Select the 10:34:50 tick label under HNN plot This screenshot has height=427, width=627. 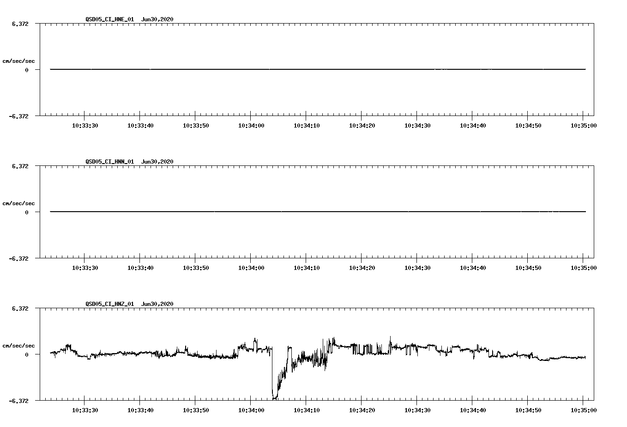[x=528, y=268]
